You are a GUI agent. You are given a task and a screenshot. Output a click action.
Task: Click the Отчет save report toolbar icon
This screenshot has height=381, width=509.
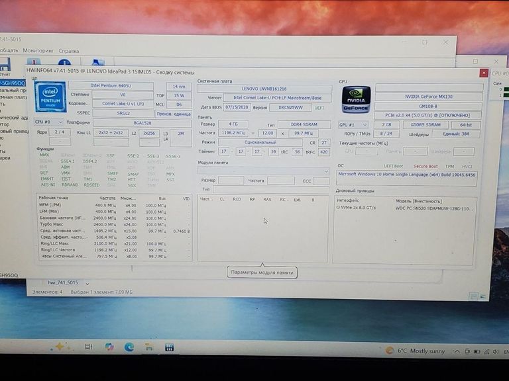(5, 65)
